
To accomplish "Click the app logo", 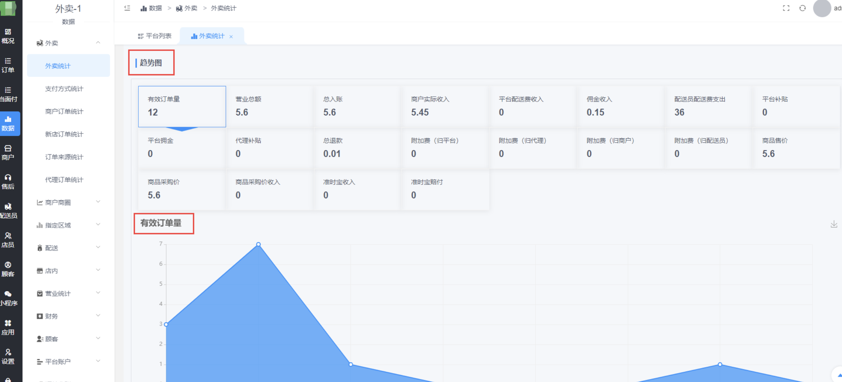I will (x=8, y=8).
